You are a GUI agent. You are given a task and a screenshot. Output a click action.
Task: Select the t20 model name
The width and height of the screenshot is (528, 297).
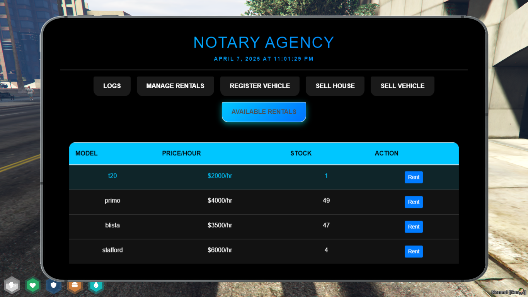pyautogui.click(x=112, y=176)
